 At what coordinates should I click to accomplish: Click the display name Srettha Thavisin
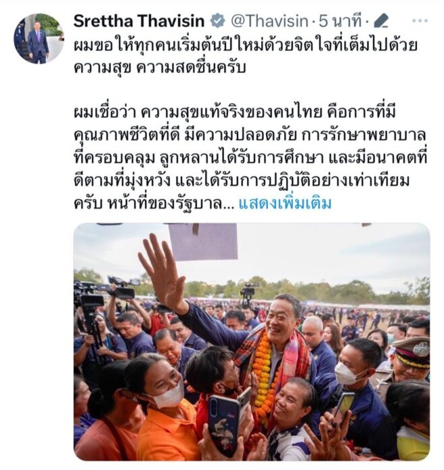tap(139, 22)
